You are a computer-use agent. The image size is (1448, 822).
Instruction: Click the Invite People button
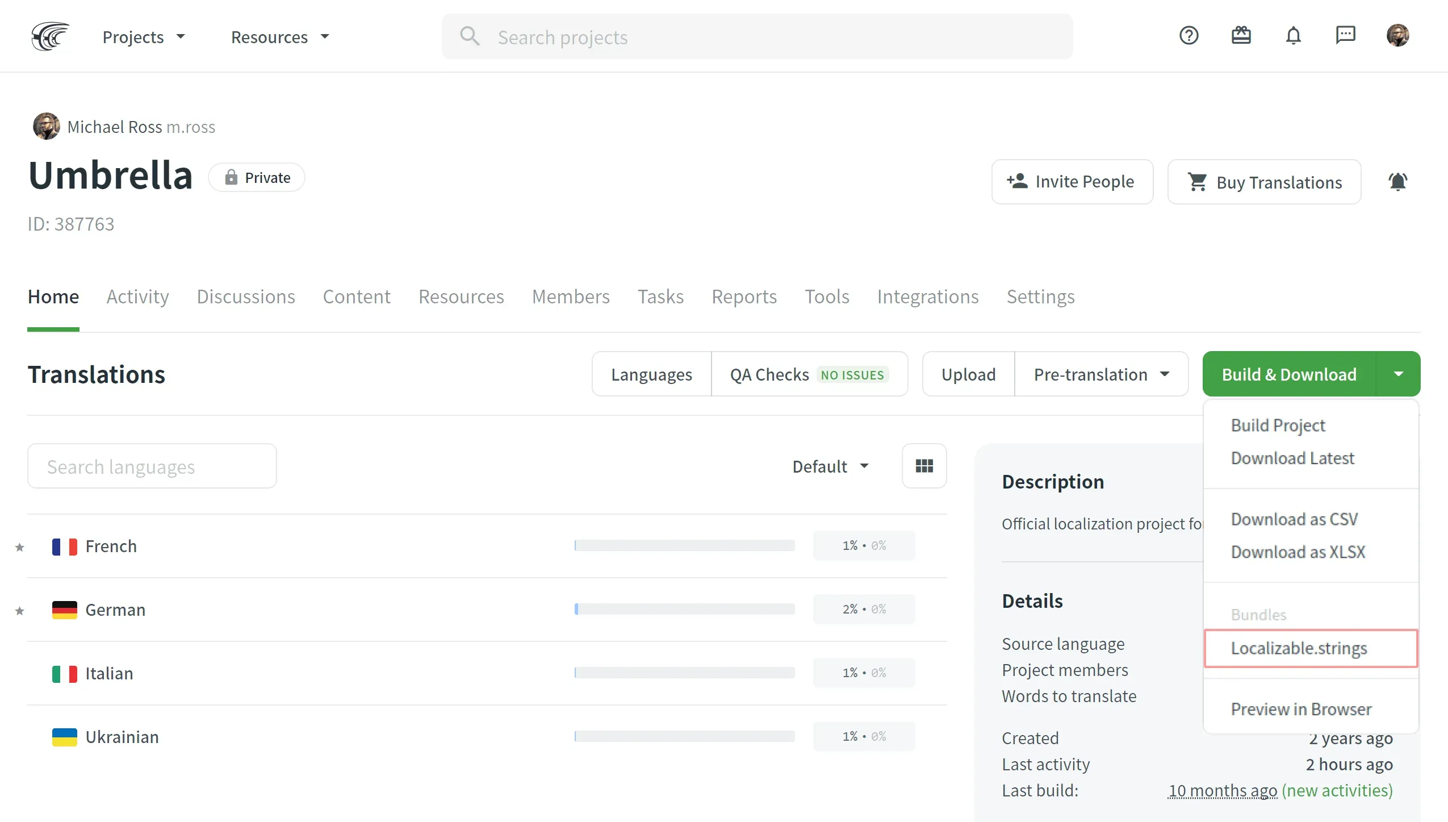[x=1072, y=182]
